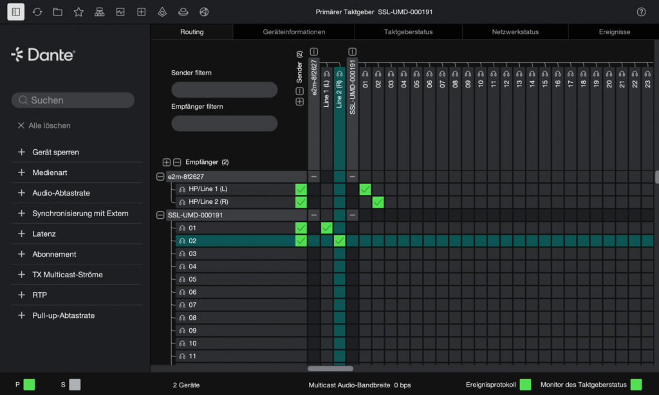Collapse the e2m-8f2627 receiver device

[160, 176]
